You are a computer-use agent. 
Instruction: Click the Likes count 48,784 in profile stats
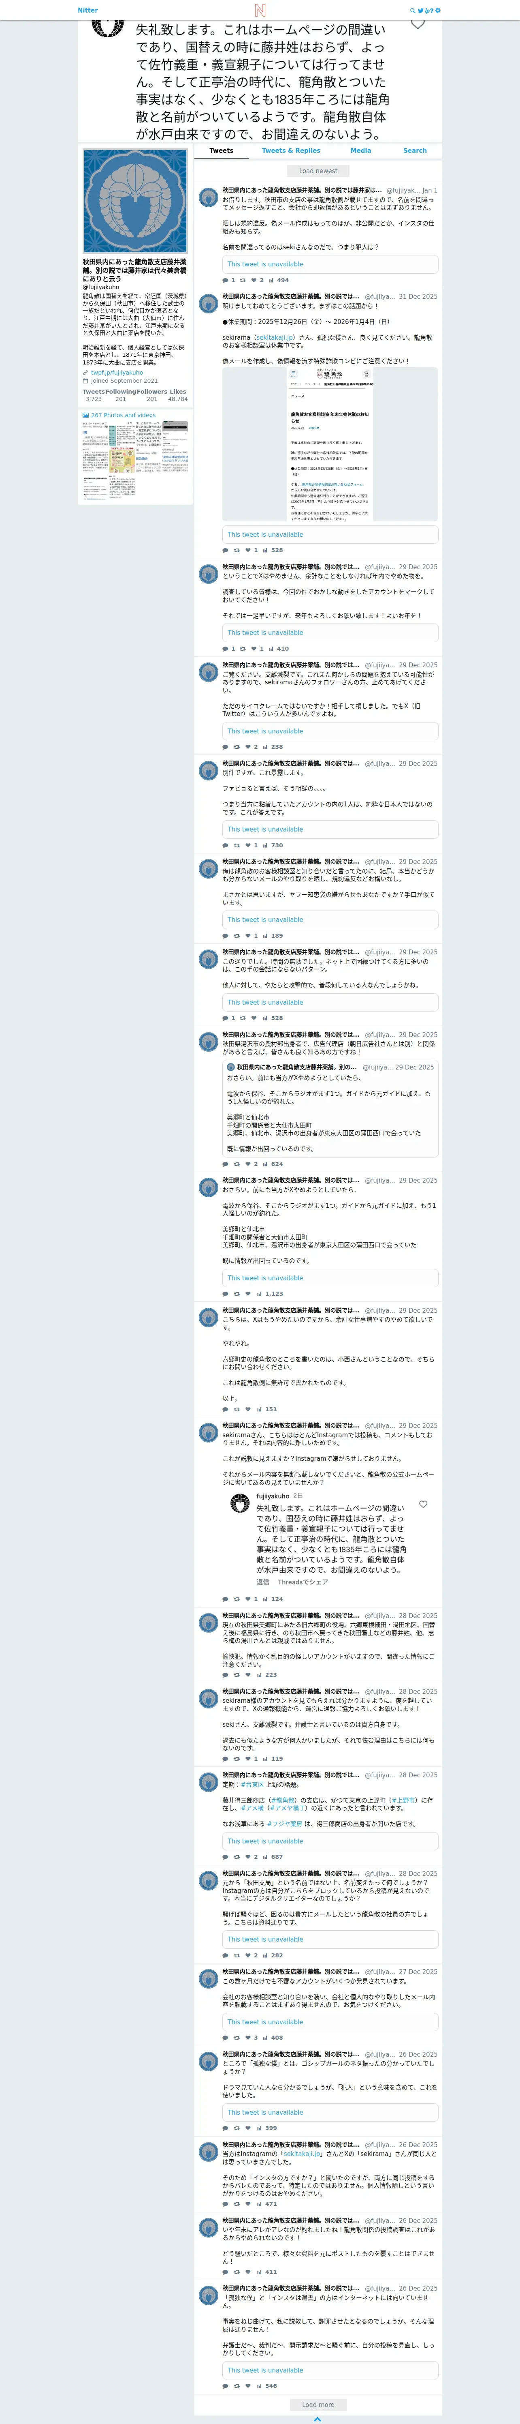coord(178,399)
